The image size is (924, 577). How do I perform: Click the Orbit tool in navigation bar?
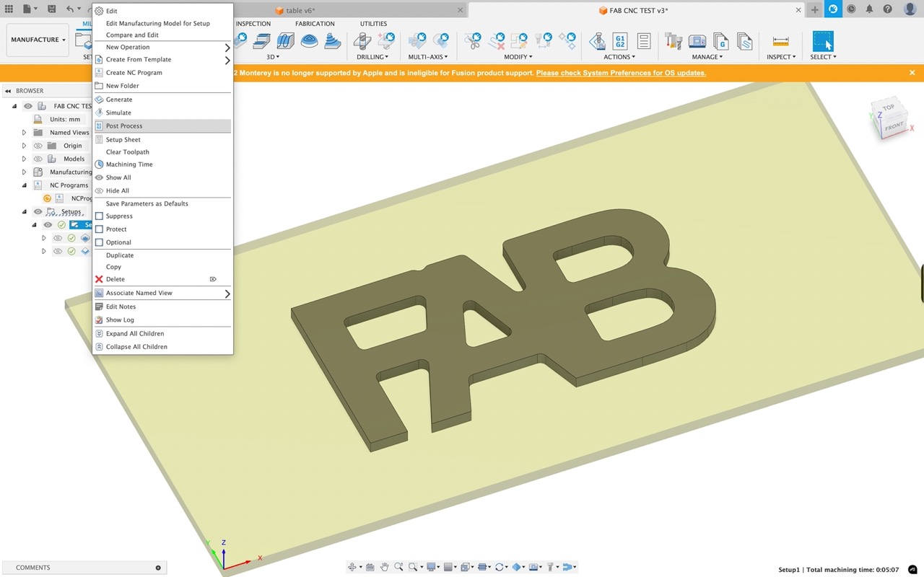pyautogui.click(x=353, y=567)
